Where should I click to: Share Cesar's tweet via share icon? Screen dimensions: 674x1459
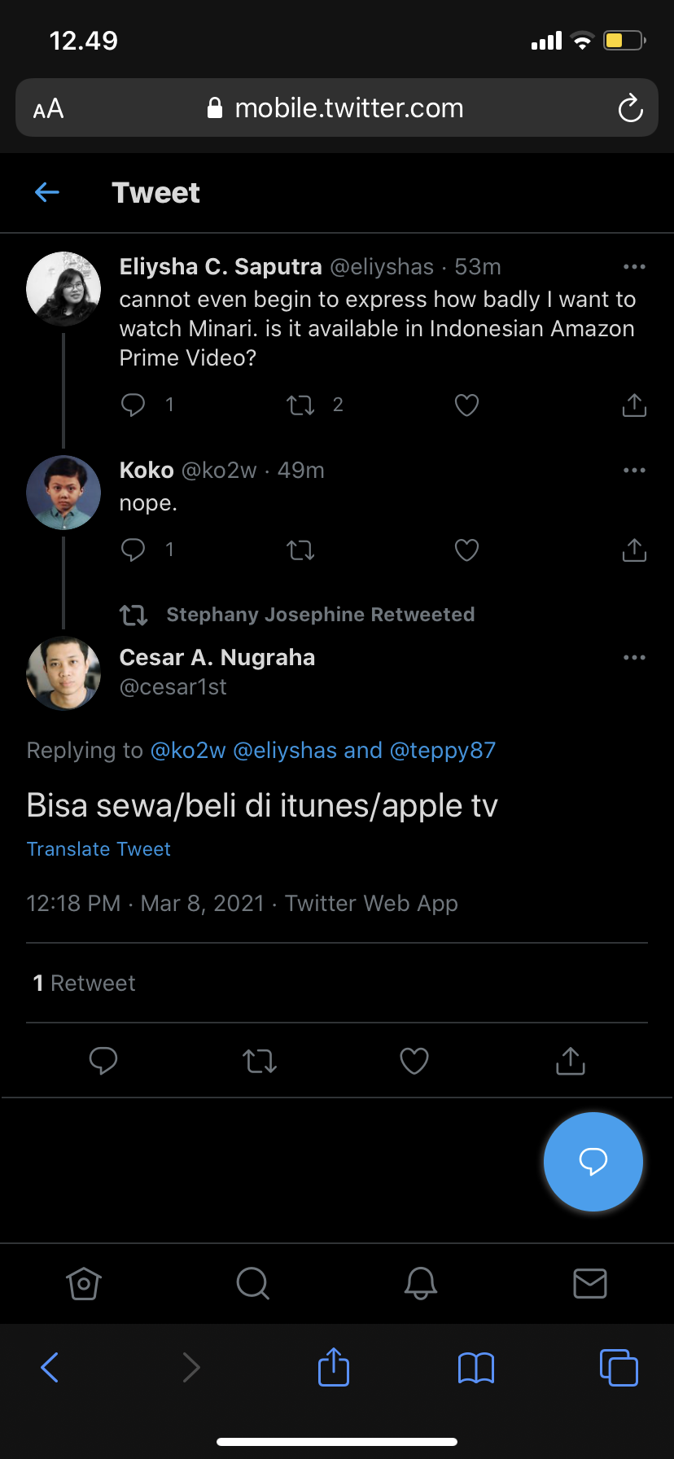tap(571, 1061)
